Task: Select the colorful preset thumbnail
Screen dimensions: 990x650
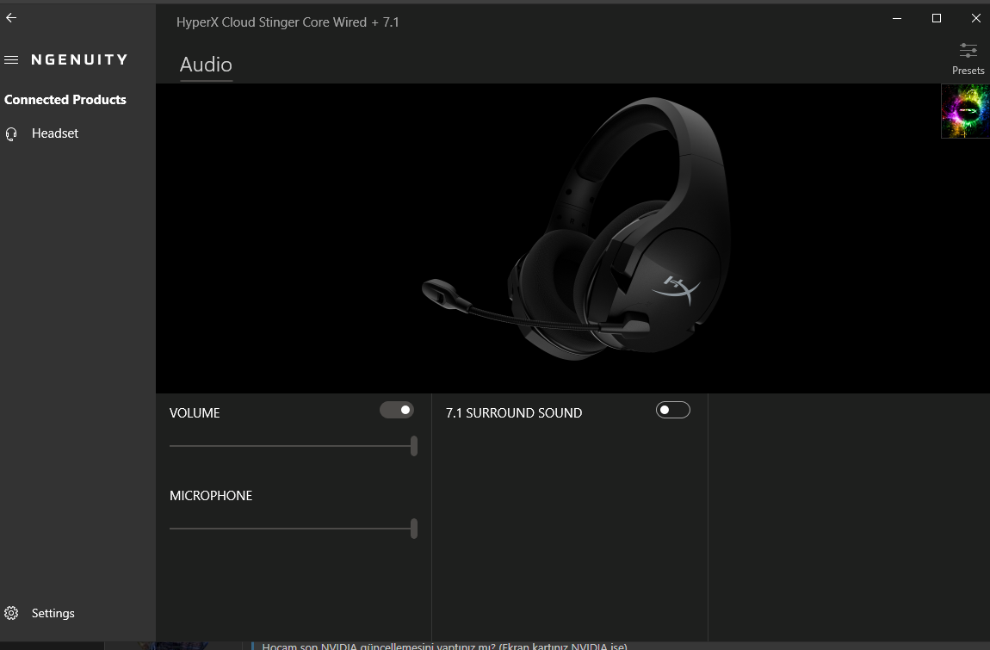Action: (965, 111)
